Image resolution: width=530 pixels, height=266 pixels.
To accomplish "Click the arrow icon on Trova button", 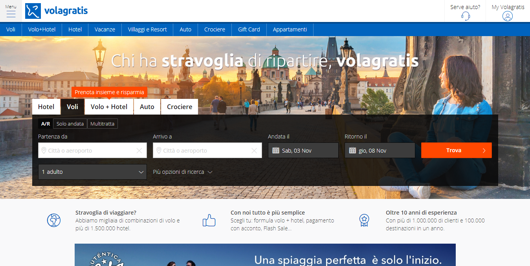I will coord(484,151).
